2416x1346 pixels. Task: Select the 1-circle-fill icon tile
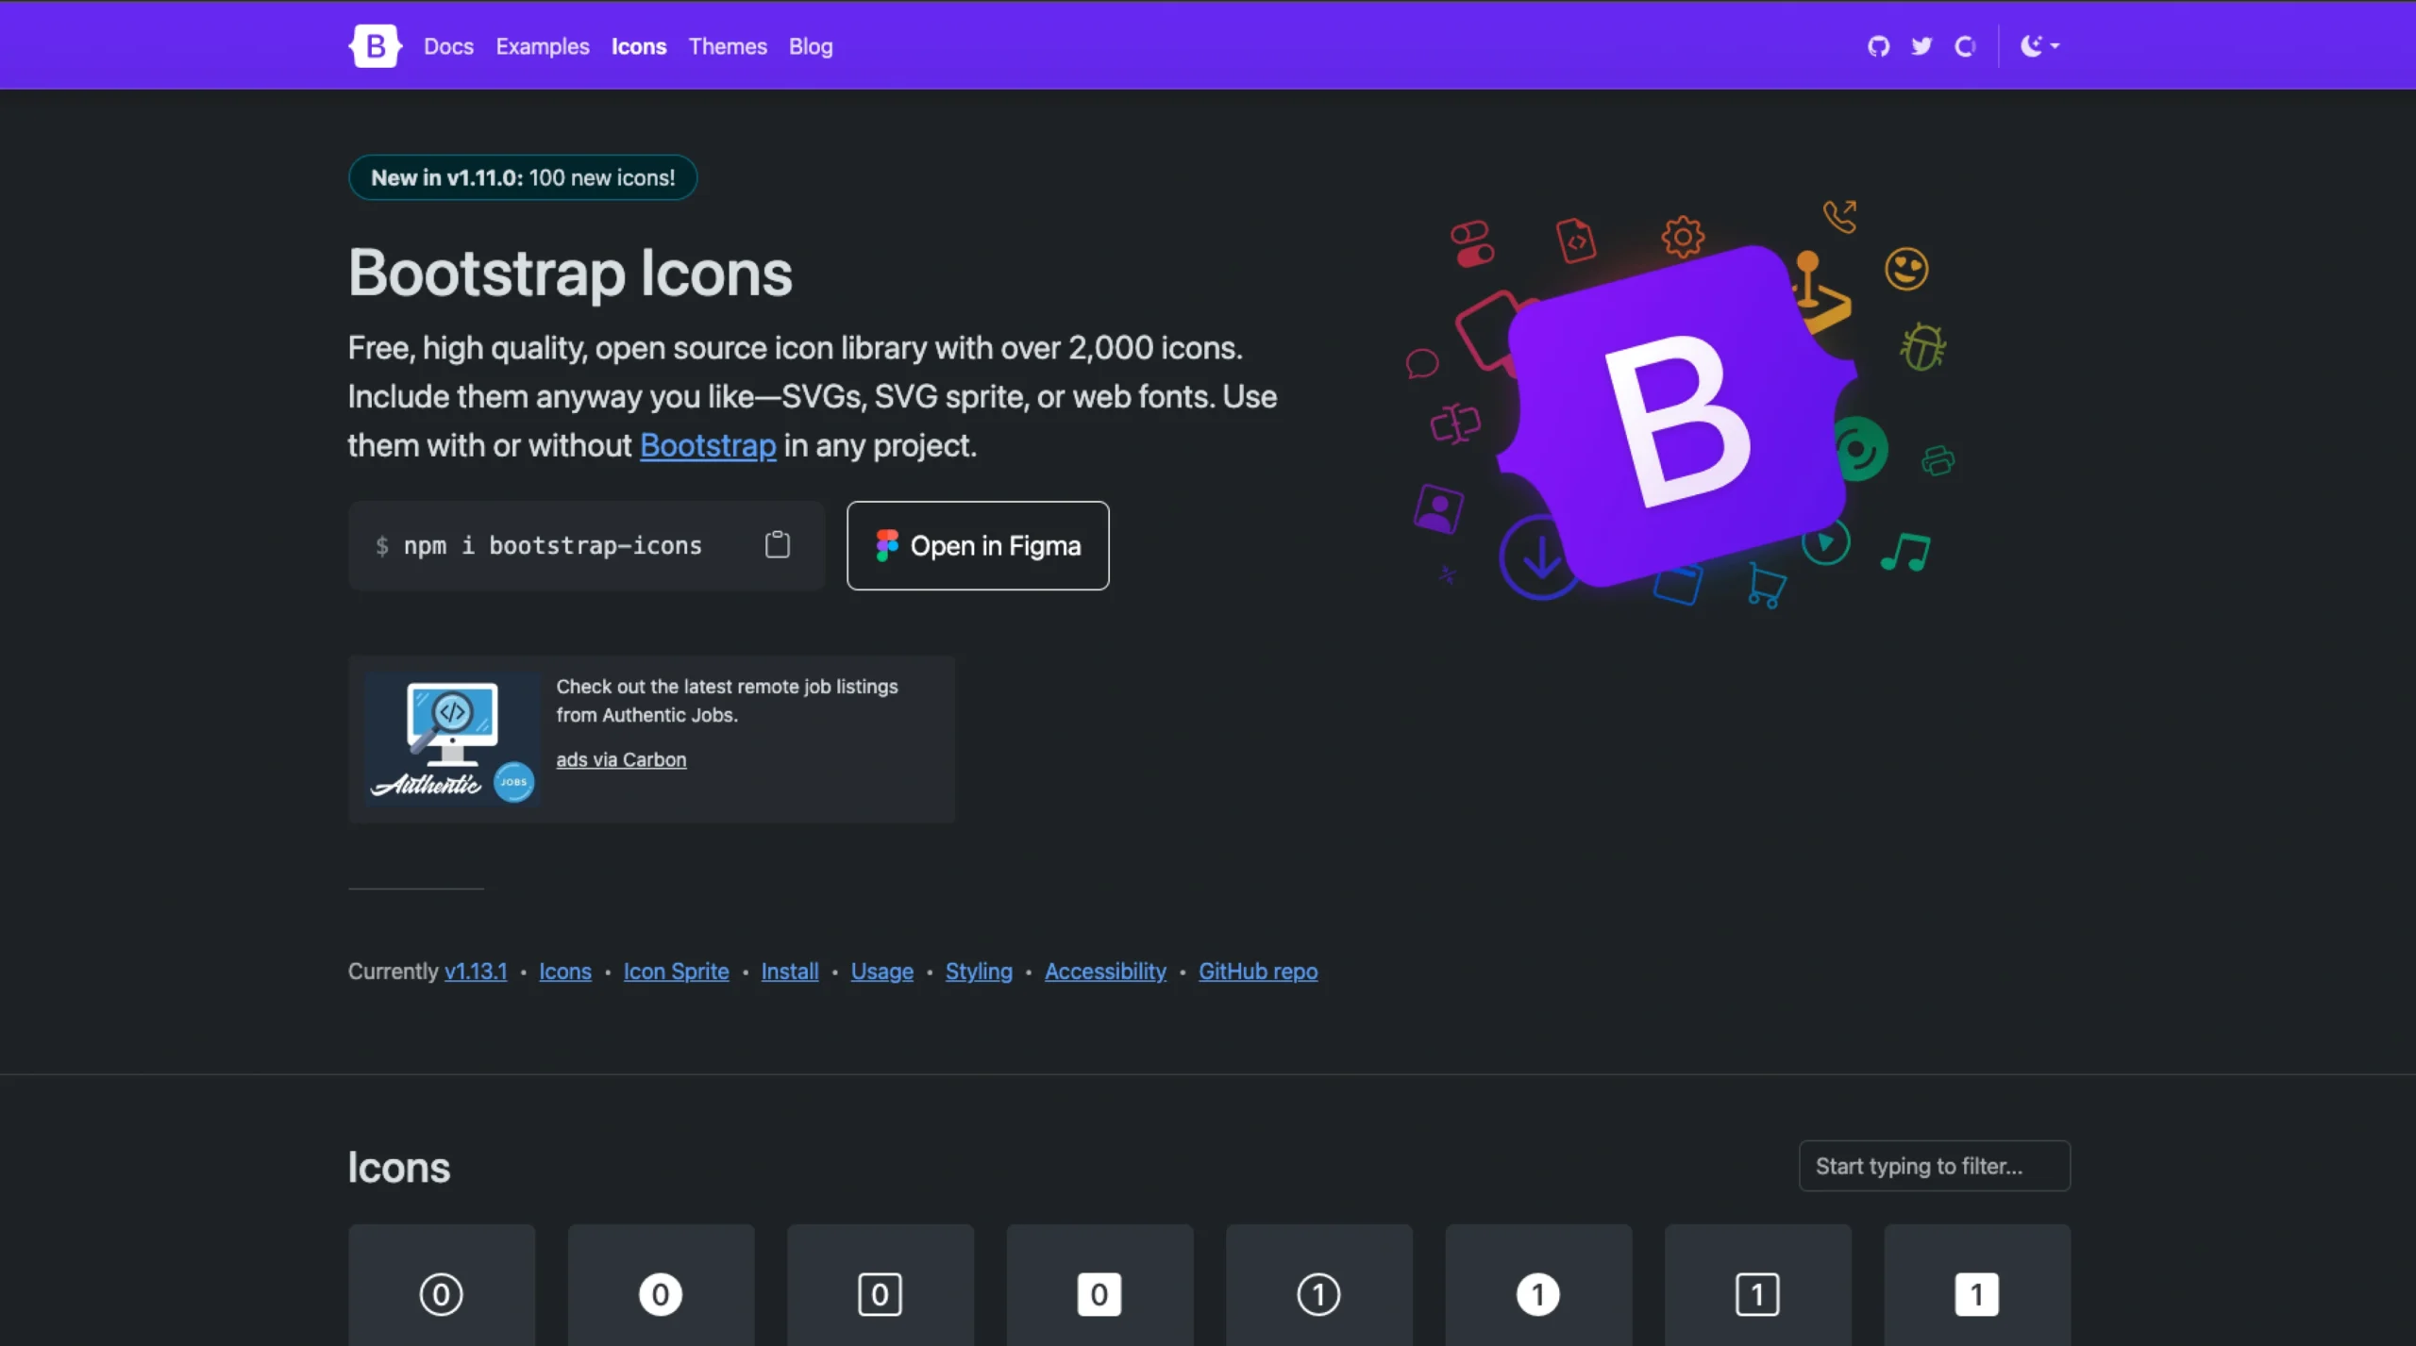(1538, 1286)
